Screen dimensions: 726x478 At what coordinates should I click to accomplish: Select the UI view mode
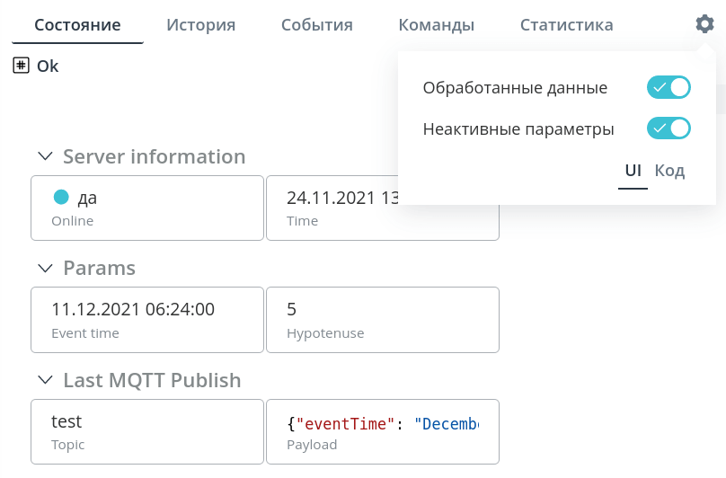(633, 171)
